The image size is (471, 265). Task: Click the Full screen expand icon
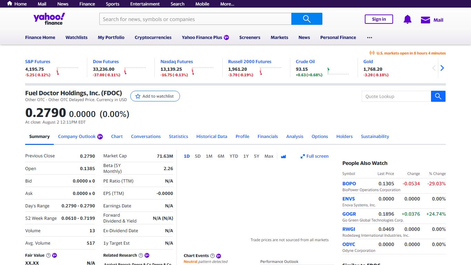[x=302, y=156]
